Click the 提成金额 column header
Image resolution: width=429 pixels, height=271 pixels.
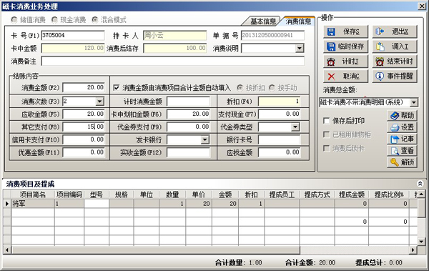click(x=352, y=194)
